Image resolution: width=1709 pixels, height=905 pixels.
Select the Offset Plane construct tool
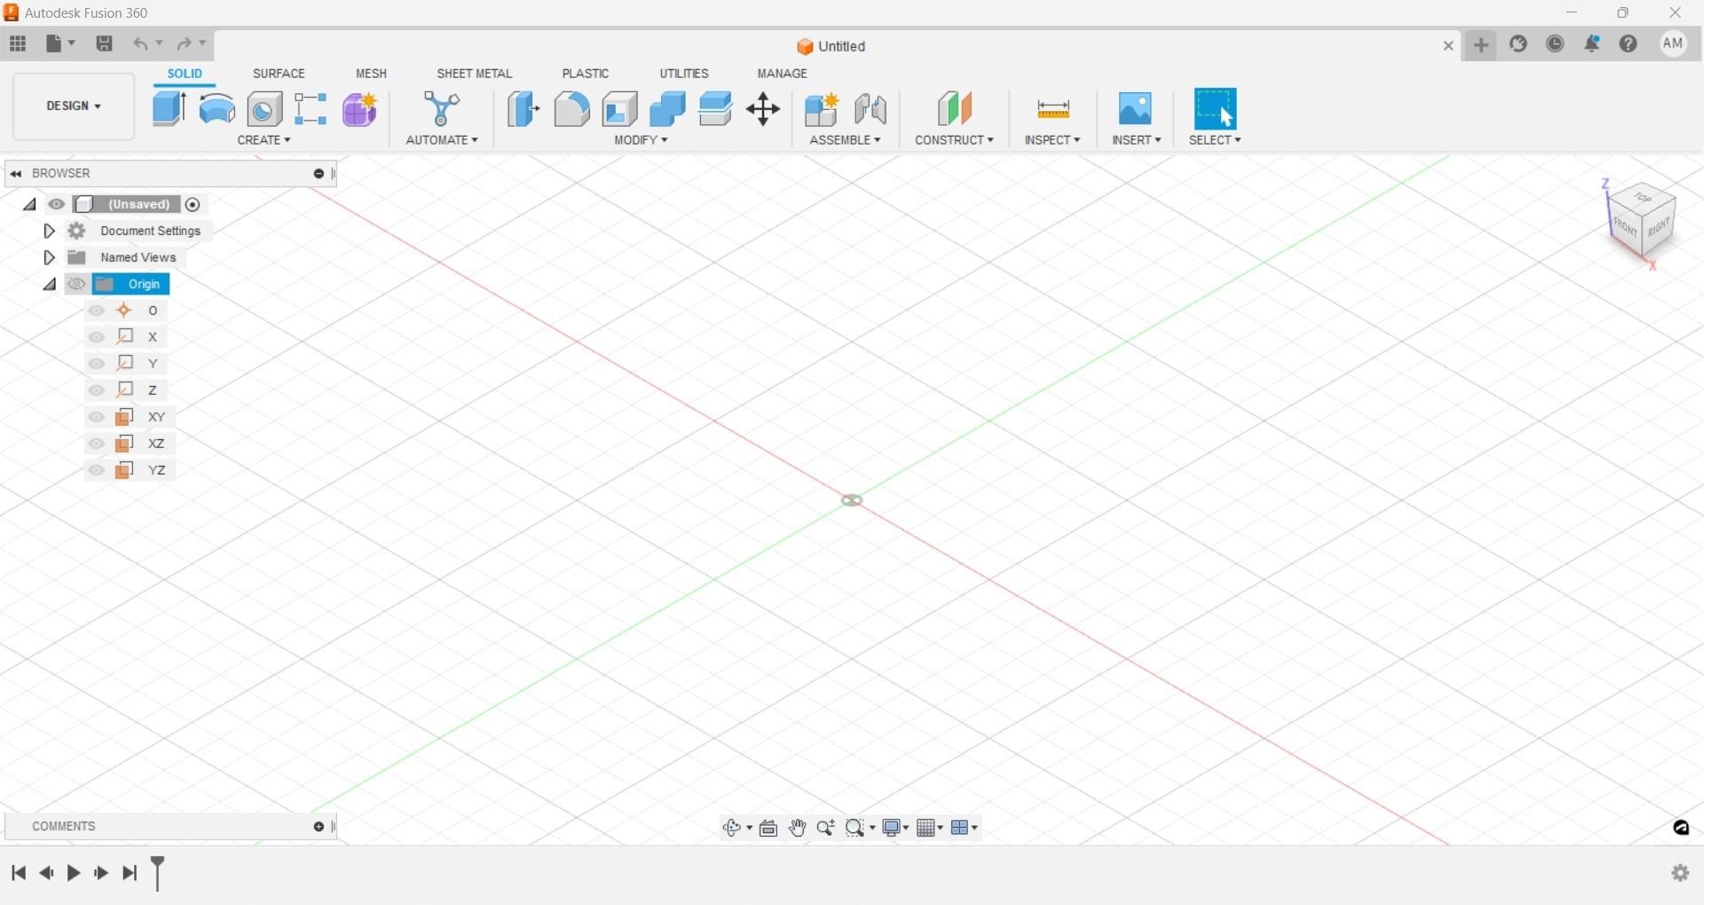point(957,109)
